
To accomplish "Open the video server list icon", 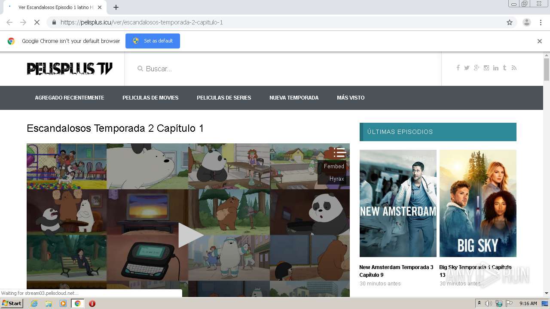I will pos(339,152).
